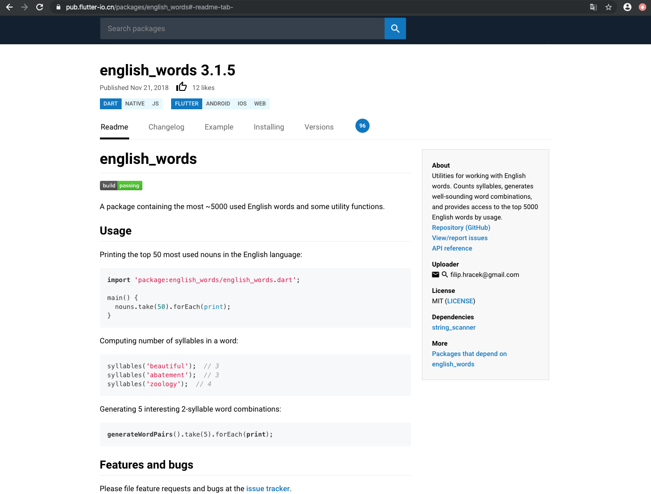Viewport: 651px width, 494px height.
Task: Click the Dependencies heading in sidebar
Action: coord(453,317)
